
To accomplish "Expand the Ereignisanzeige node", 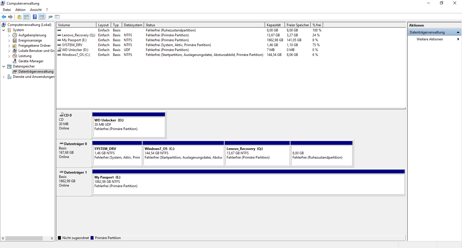I will point(9,41).
